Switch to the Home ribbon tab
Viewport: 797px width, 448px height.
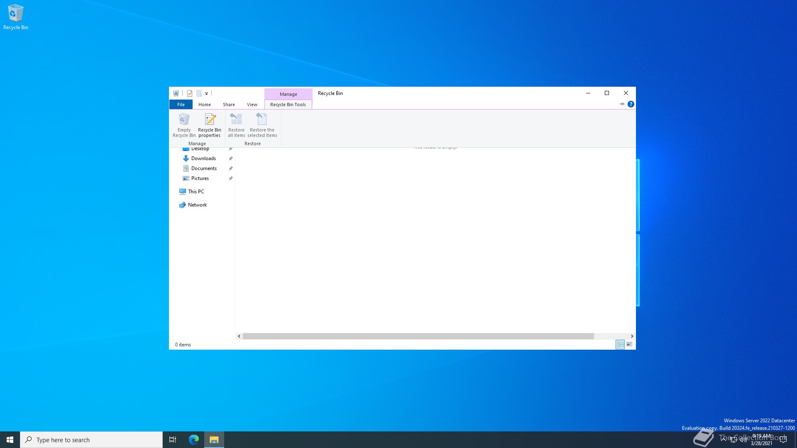205,105
